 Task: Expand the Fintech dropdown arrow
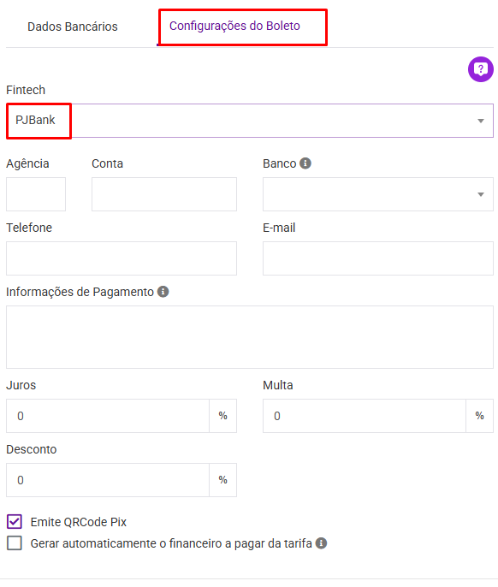(481, 121)
